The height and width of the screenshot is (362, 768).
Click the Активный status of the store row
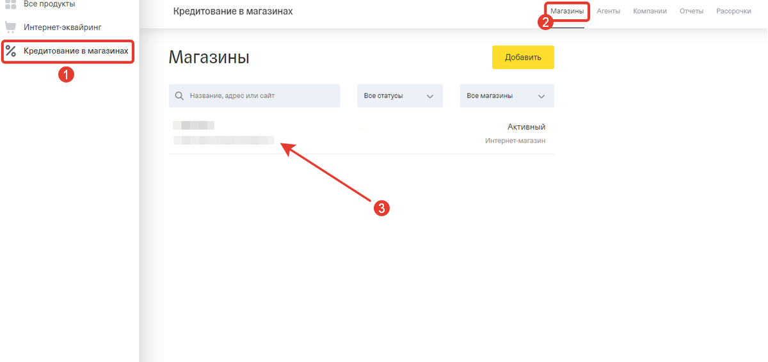[526, 127]
